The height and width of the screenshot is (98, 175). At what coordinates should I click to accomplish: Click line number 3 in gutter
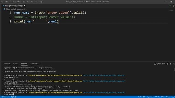[x=10, y=21]
